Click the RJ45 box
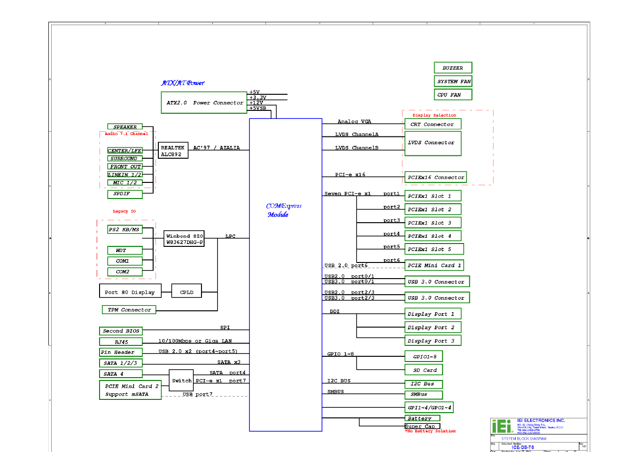 tap(121, 342)
